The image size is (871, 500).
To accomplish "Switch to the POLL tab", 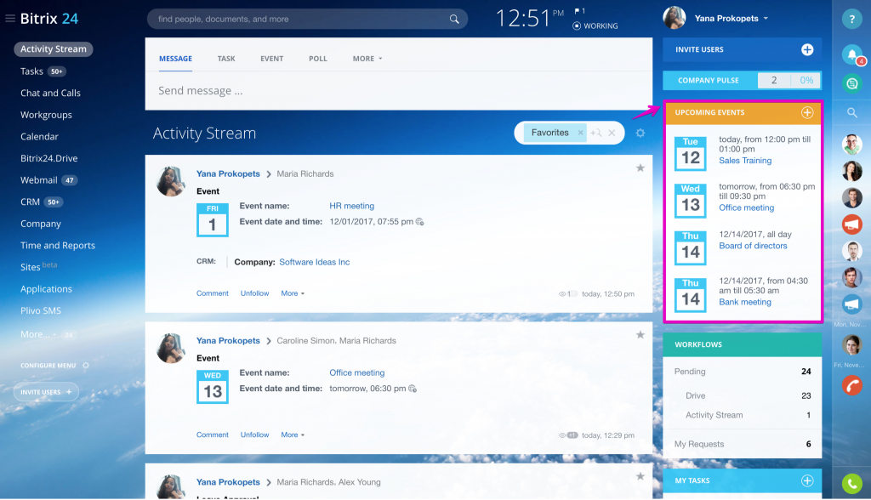I will pyautogui.click(x=318, y=59).
